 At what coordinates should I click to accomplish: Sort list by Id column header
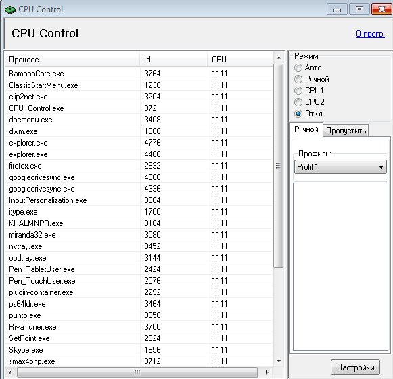tap(174, 60)
